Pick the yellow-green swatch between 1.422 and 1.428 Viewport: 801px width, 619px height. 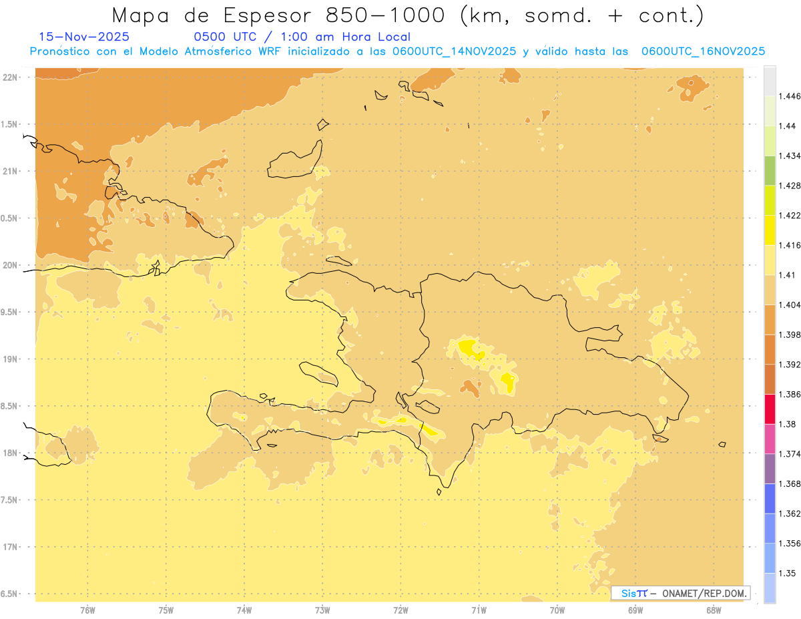[770, 200]
